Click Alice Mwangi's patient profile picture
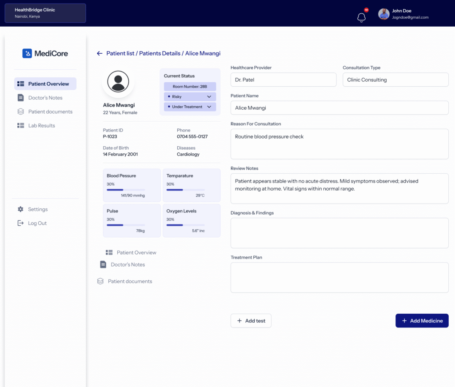Image resolution: width=455 pixels, height=387 pixels. 118,82
